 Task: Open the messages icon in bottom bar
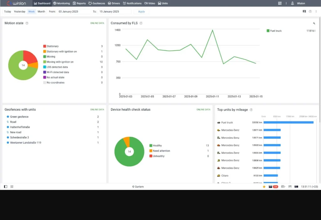[283, 187]
